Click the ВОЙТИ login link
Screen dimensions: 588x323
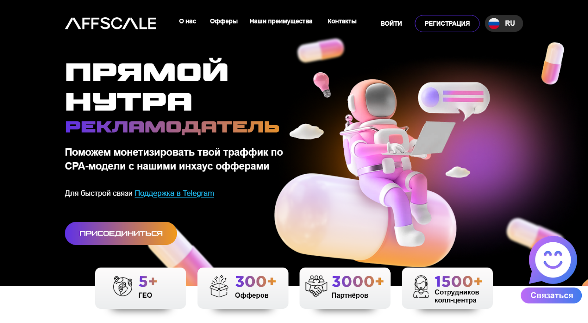[391, 23]
